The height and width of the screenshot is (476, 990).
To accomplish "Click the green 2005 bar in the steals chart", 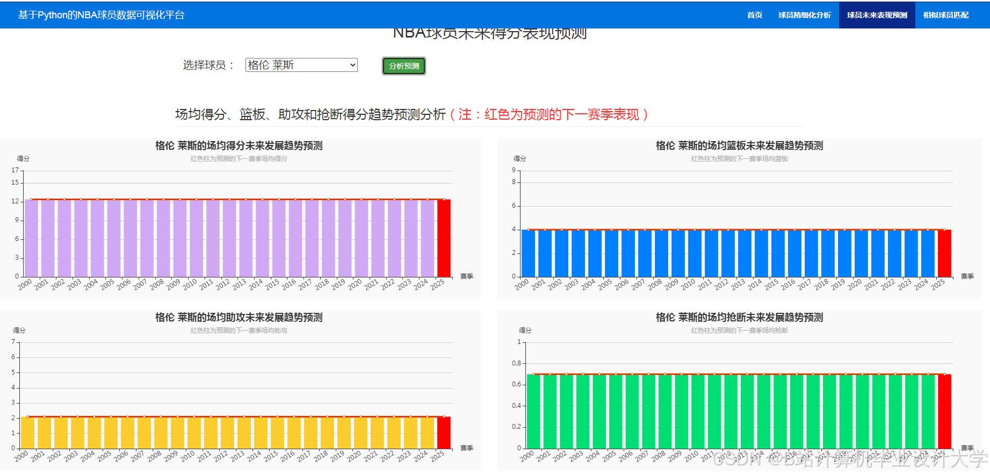I will (616, 412).
